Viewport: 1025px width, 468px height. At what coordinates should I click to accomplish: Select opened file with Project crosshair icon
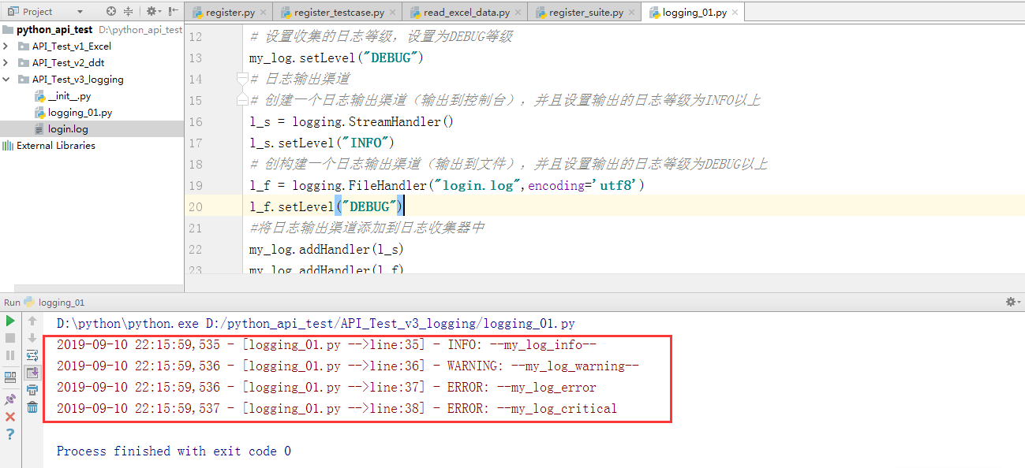click(x=111, y=12)
